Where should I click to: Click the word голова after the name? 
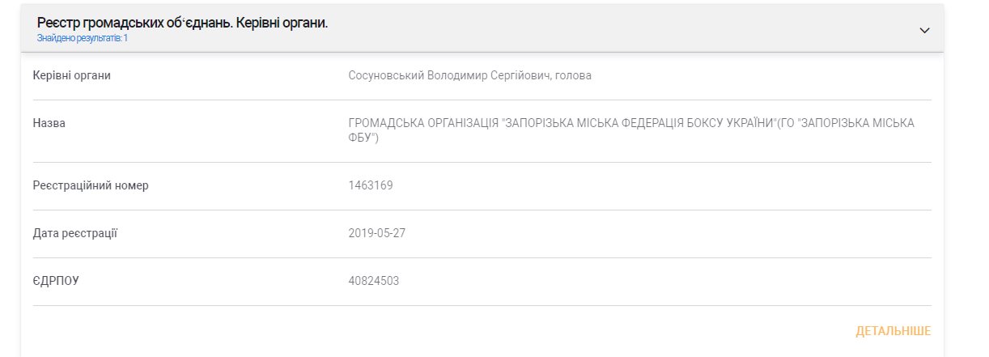click(x=575, y=76)
